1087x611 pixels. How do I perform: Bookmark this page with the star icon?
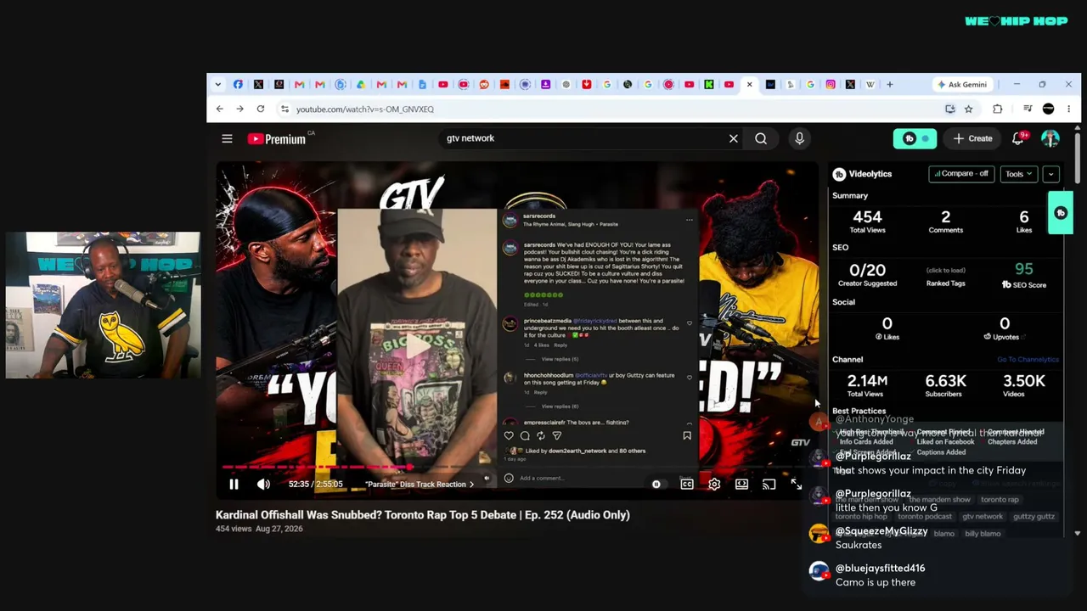(968, 109)
